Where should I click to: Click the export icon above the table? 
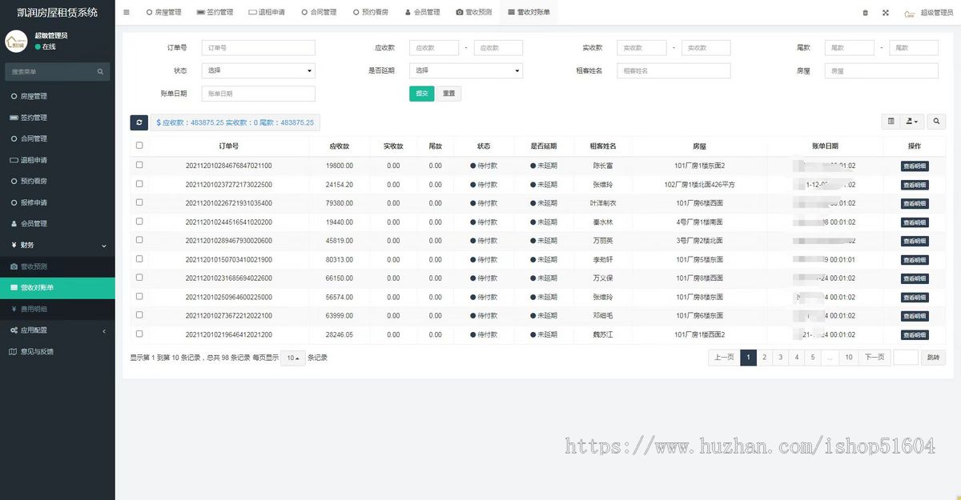(910, 122)
